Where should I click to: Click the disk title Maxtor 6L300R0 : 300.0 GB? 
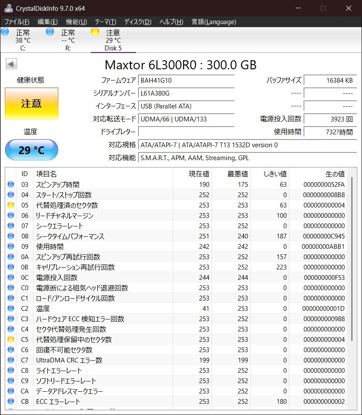point(181,65)
